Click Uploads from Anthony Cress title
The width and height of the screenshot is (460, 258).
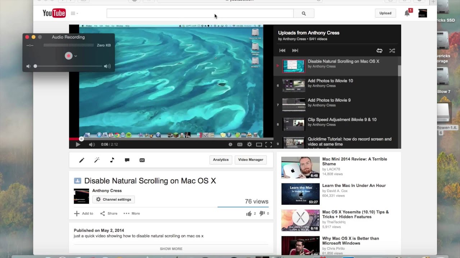point(309,33)
